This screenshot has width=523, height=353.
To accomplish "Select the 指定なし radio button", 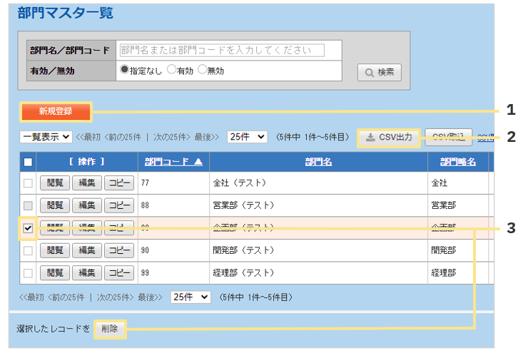I will point(124,70).
